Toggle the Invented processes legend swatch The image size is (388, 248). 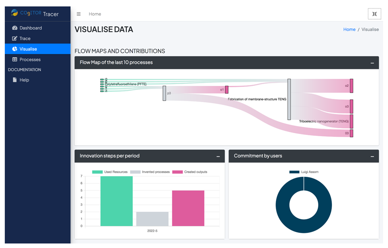[x=136, y=172]
